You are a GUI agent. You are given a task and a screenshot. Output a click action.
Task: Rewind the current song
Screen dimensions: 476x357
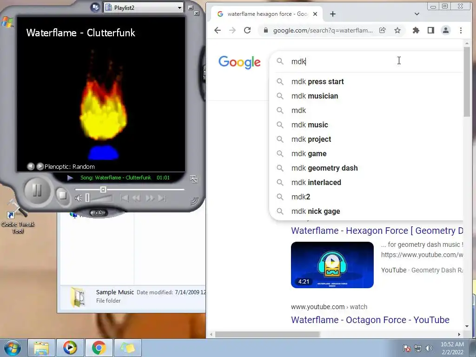click(137, 198)
